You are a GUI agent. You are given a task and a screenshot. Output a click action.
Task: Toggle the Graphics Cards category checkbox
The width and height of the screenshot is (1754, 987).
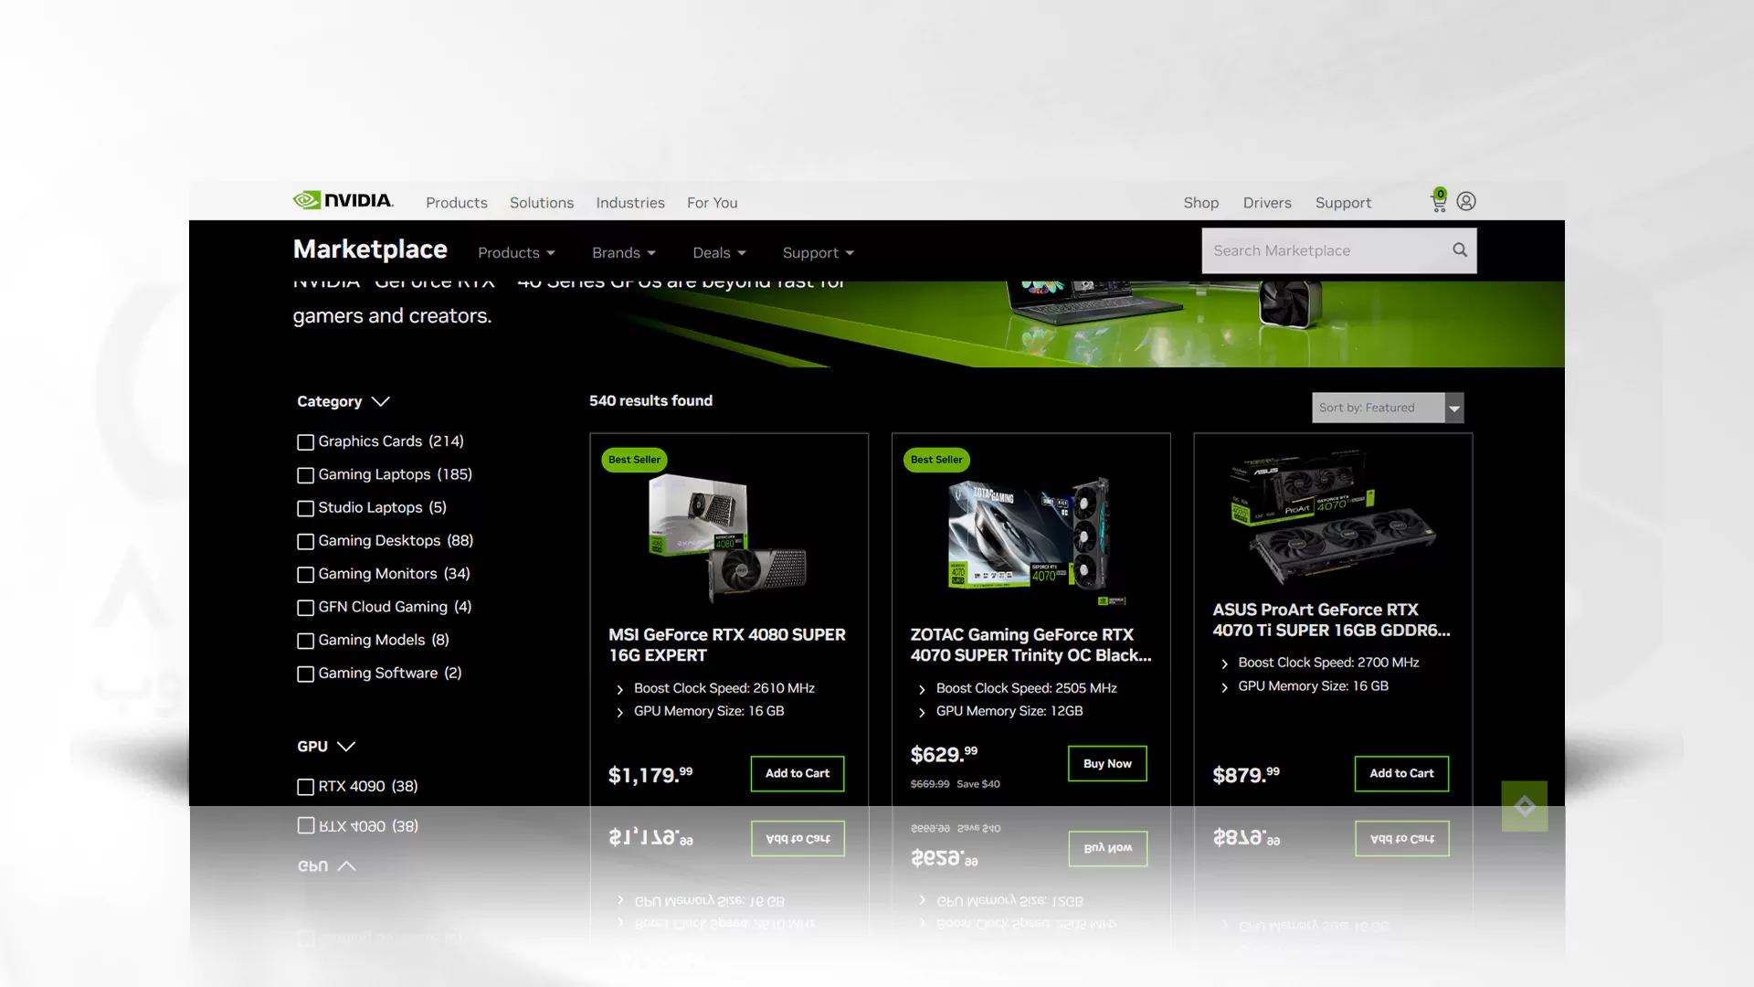305,441
